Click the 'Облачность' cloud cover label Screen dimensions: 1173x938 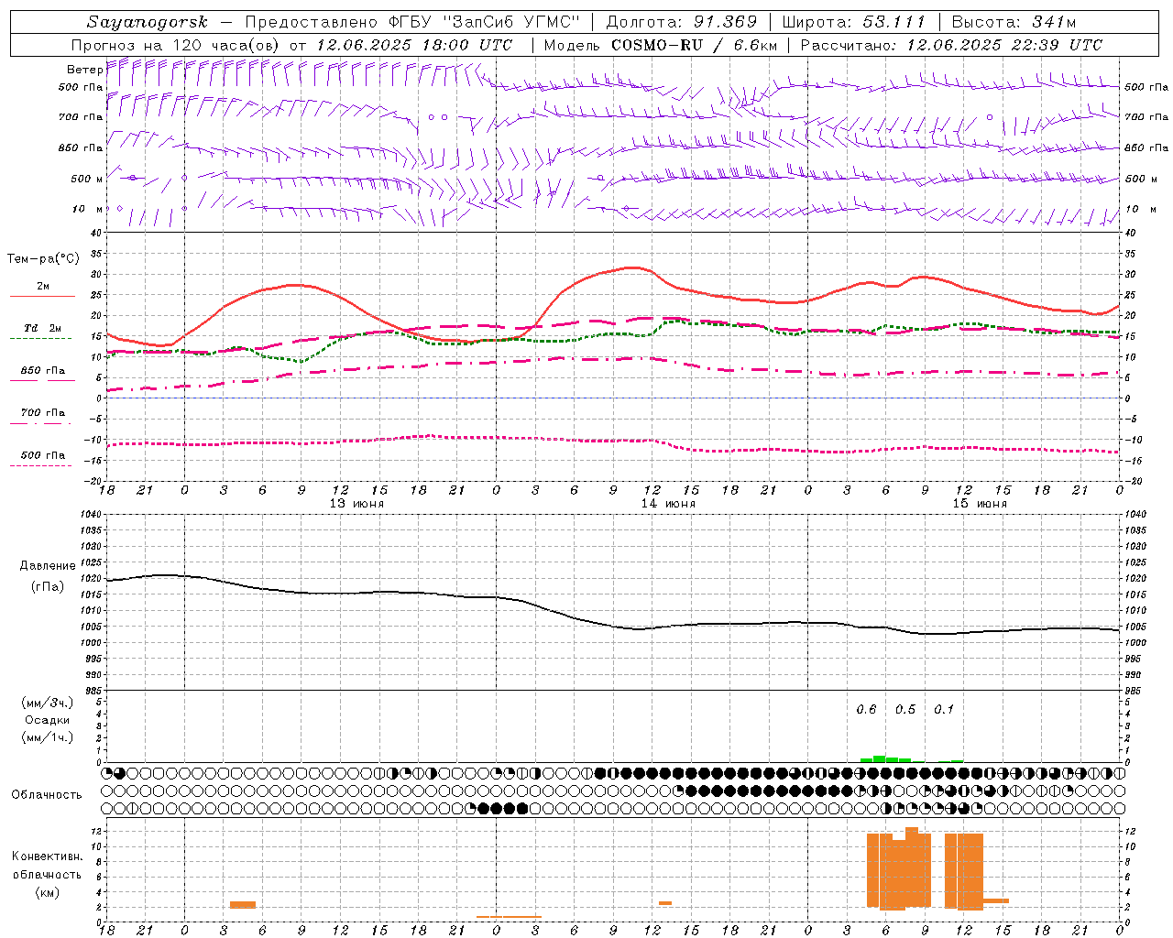47,795
